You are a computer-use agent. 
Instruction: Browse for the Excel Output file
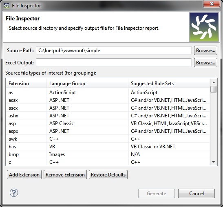205,63
